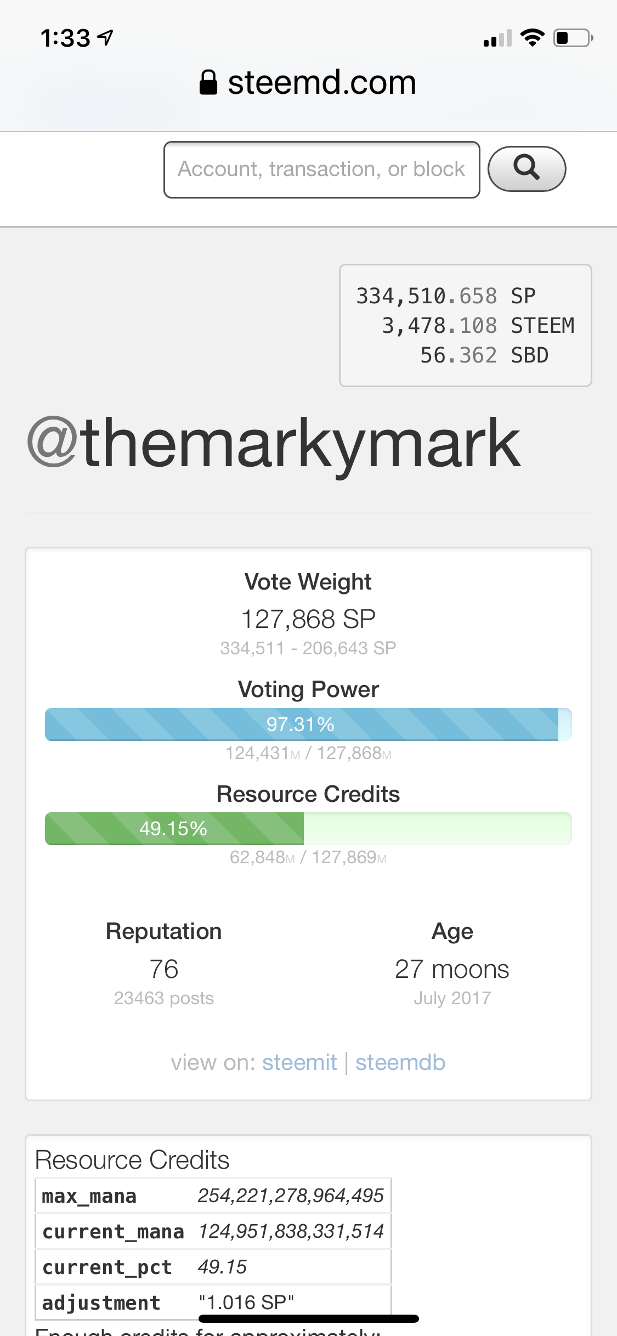The height and width of the screenshot is (1336, 617).
Task: Select the @themarkymark account heading
Action: [x=274, y=444]
